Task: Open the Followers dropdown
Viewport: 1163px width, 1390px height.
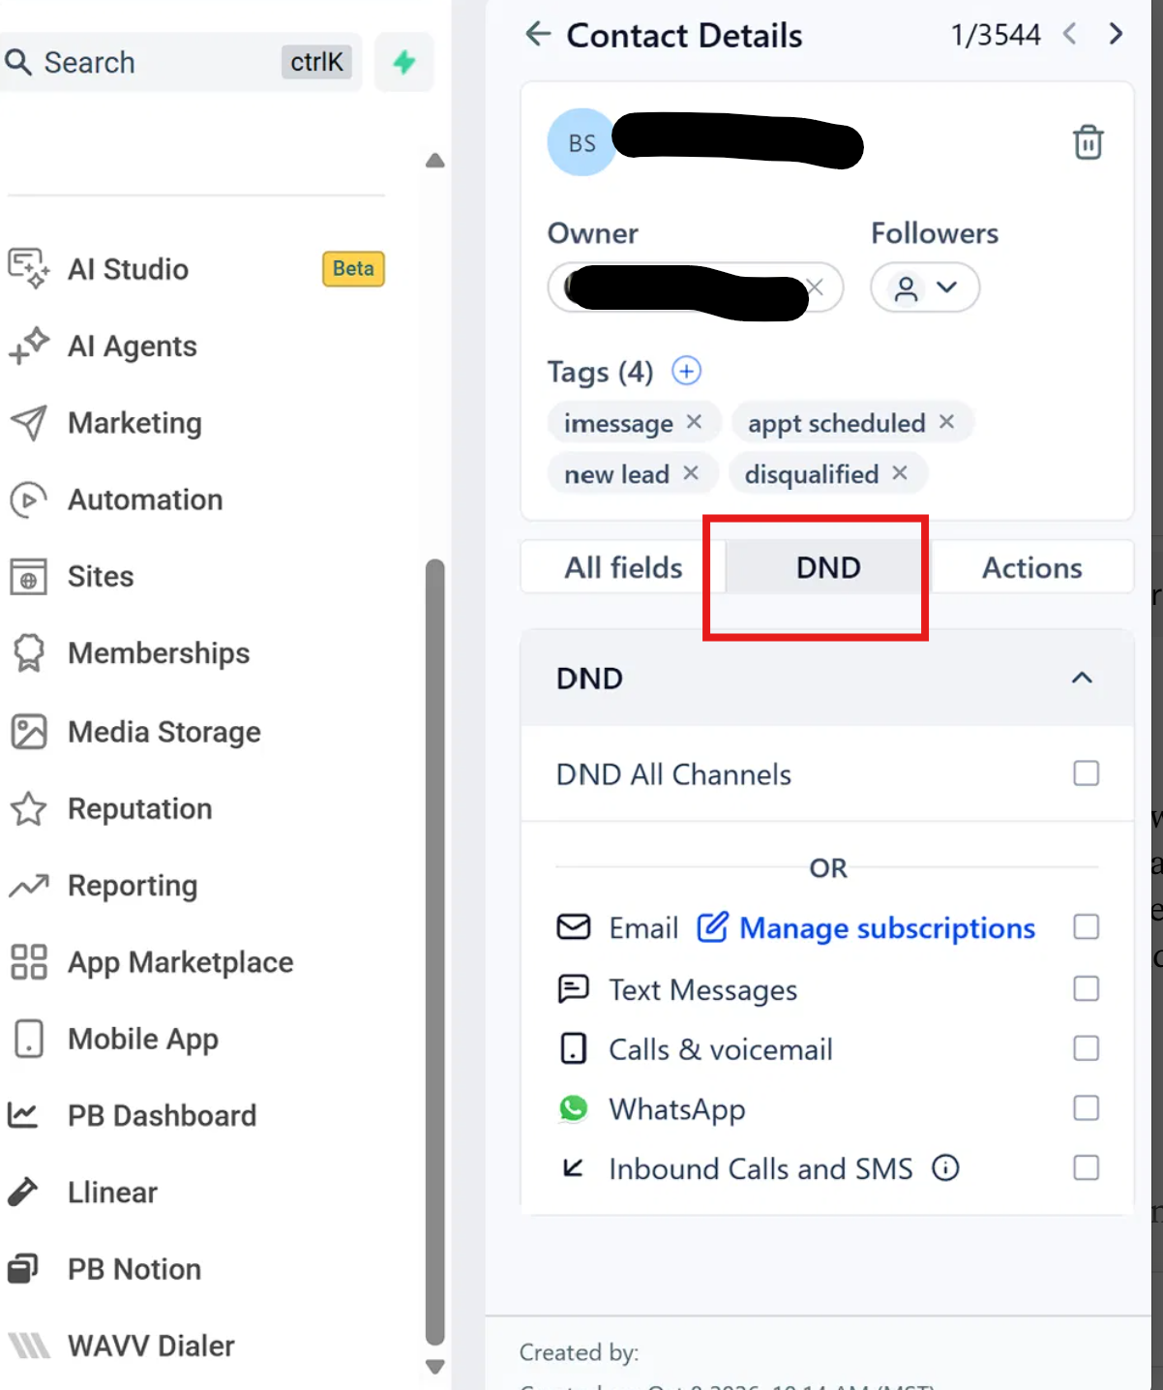Action: 925,287
